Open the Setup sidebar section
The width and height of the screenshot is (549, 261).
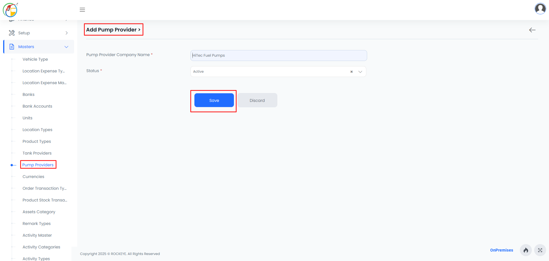click(x=39, y=33)
